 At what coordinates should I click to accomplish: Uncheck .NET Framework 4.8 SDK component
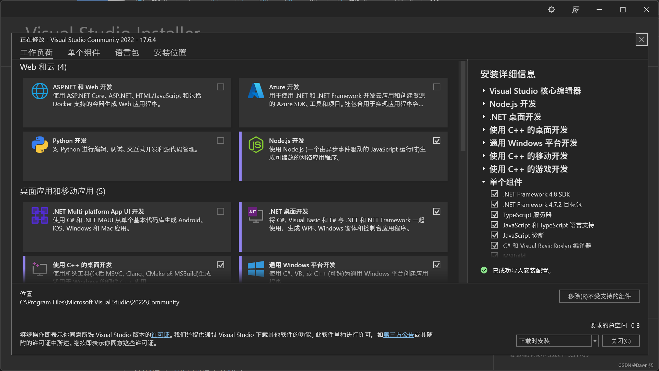(494, 194)
